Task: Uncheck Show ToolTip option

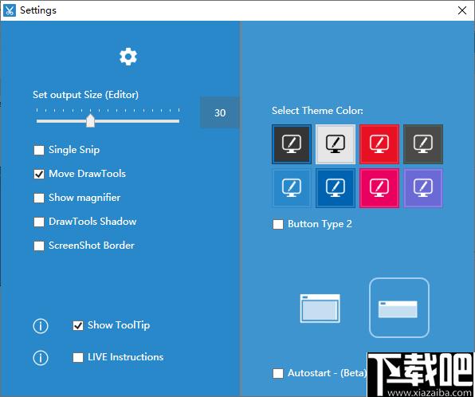Action: click(78, 326)
